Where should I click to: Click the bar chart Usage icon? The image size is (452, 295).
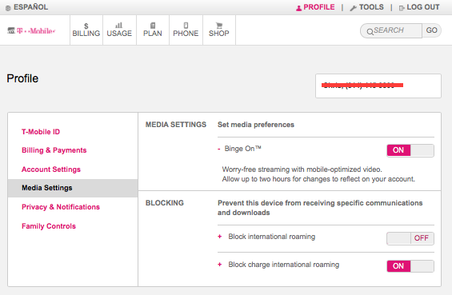point(119,26)
